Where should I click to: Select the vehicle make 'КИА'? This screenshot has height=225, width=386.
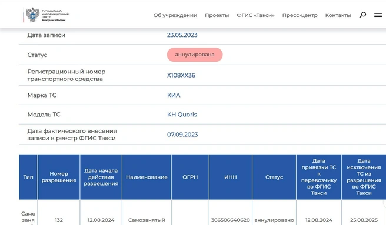174,95
